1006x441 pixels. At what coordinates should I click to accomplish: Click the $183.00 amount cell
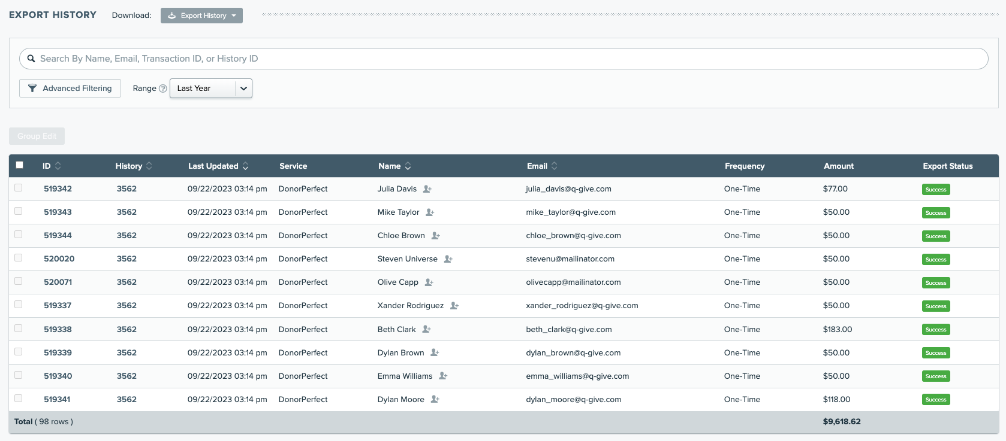(x=838, y=330)
